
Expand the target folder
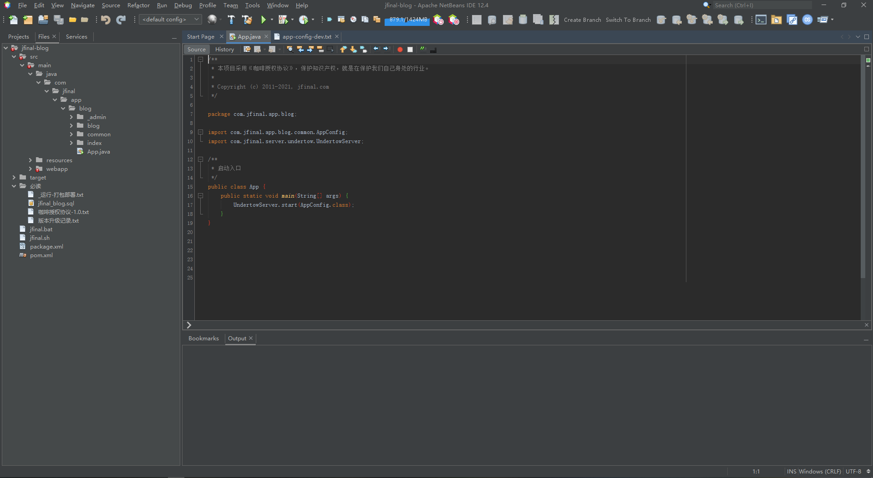pyautogui.click(x=14, y=178)
